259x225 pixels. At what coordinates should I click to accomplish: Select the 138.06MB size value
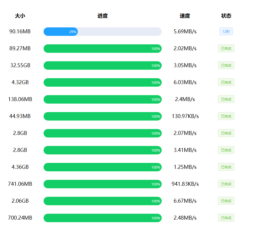coord(20,99)
